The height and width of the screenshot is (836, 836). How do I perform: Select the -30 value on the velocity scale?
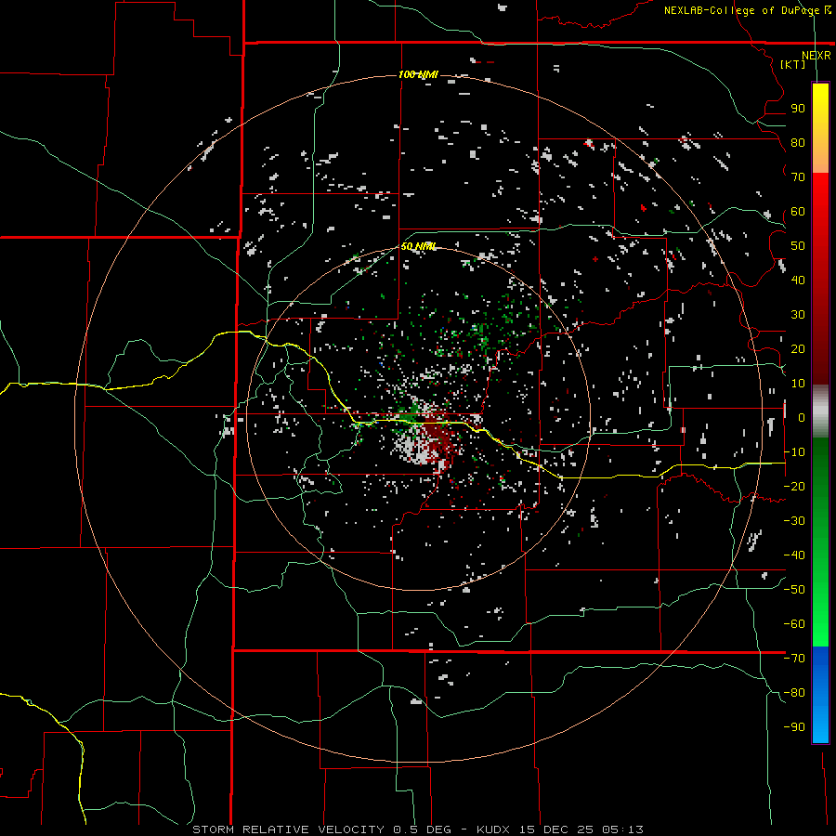click(794, 521)
